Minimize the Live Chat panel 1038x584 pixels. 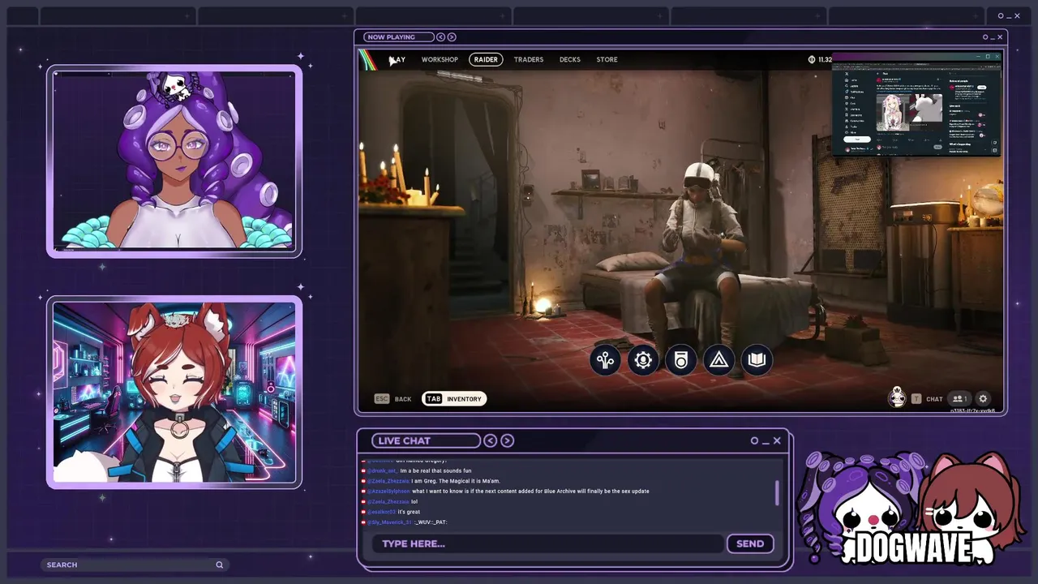click(x=766, y=443)
